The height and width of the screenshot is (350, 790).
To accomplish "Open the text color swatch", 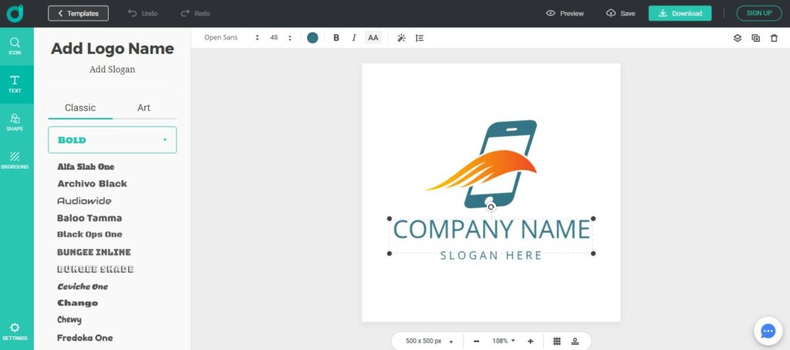I will tap(312, 38).
